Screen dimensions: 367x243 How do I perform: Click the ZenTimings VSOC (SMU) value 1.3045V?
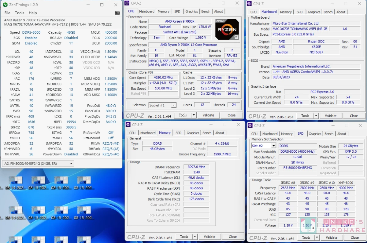111,52
